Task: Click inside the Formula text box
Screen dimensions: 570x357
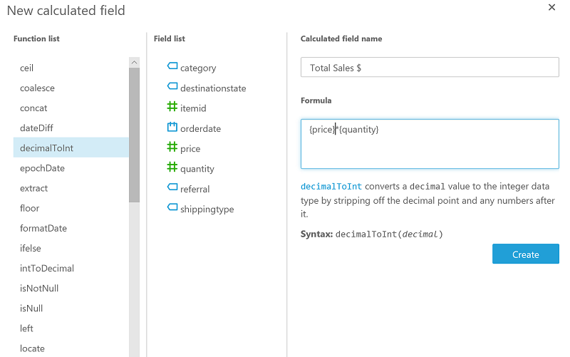Action: pyautogui.click(x=430, y=144)
